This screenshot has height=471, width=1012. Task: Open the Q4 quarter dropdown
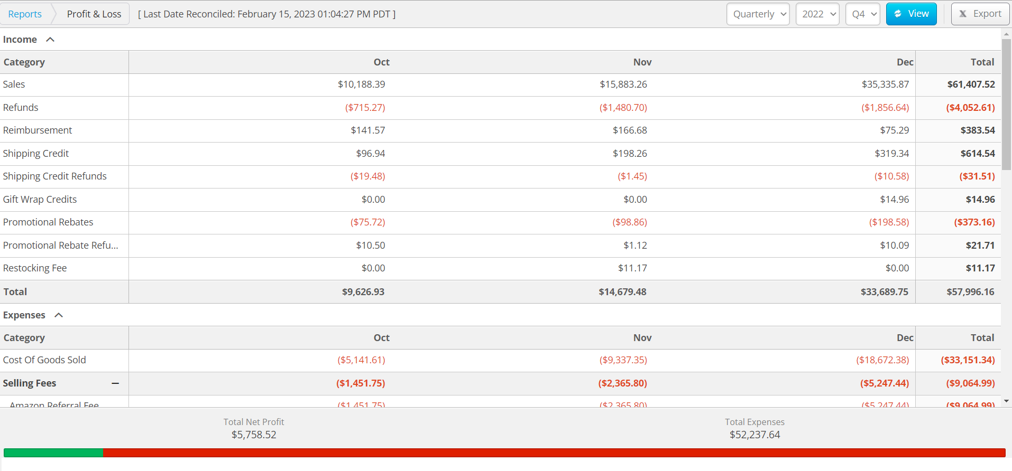(x=862, y=14)
